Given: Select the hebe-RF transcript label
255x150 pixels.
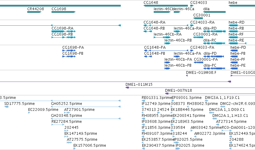Looking at the screenshot, I should pos(236,34).
